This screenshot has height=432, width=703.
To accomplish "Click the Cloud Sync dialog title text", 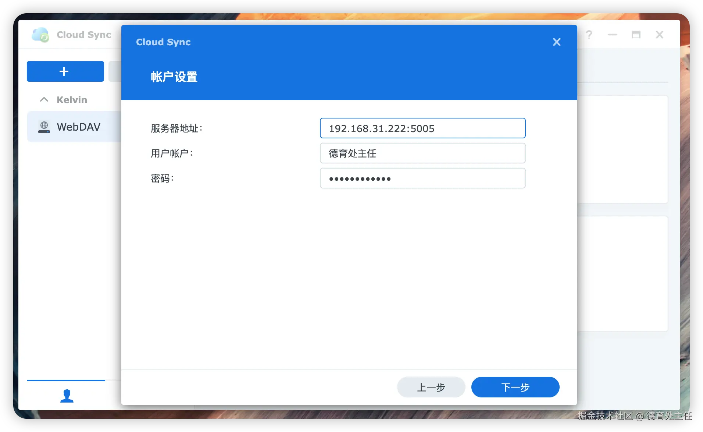I will click(163, 42).
